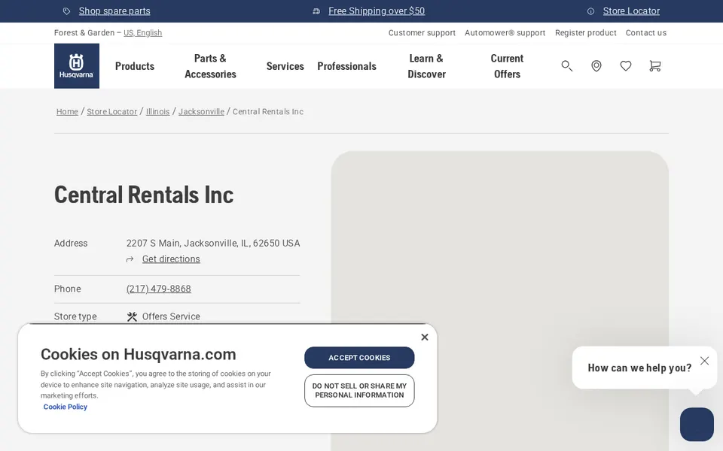The width and height of the screenshot is (723, 451).
Task: Change region via US, English link
Action: click(142, 32)
